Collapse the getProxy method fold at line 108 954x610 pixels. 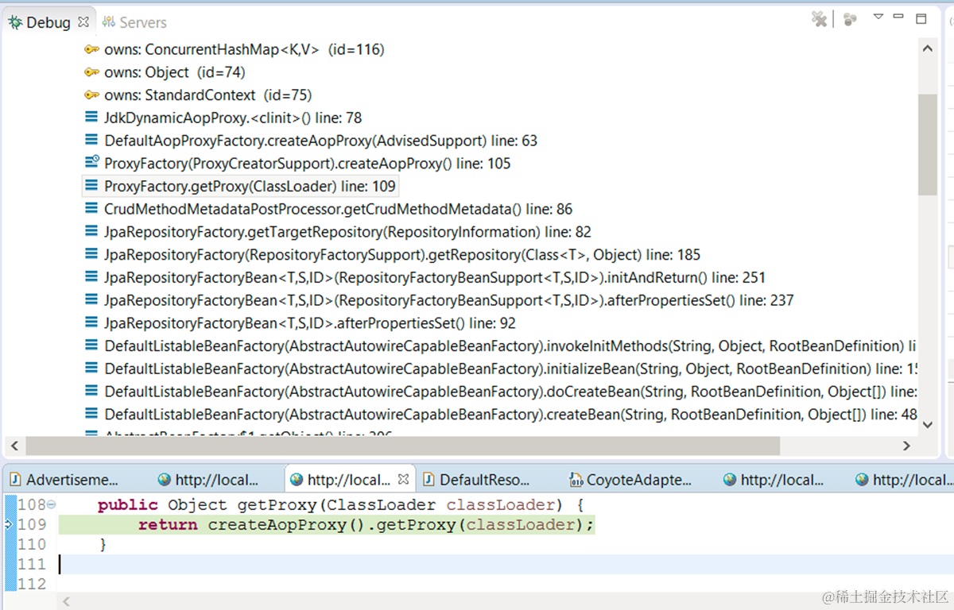point(51,504)
